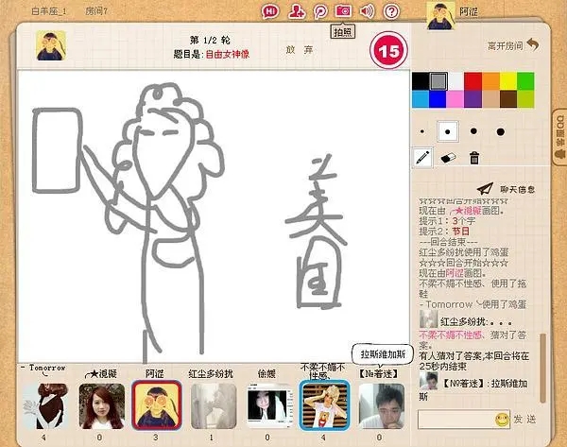
Task: Clear canvas with the trash can icon
Action: pyautogui.click(x=474, y=158)
